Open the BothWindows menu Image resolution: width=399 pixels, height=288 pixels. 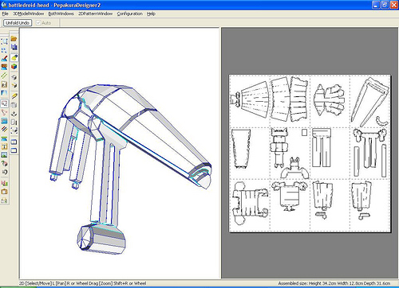click(61, 14)
